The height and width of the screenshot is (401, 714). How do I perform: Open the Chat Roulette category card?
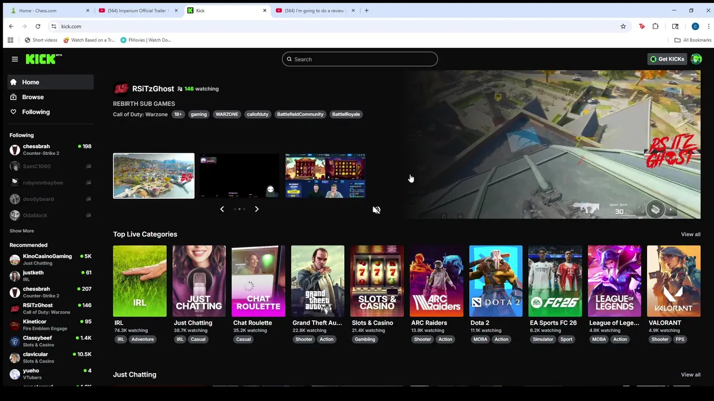tap(258, 281)
